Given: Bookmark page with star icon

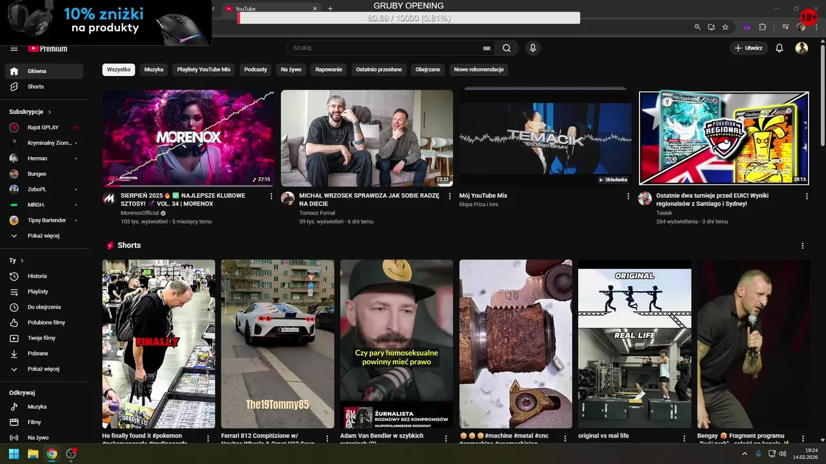Looking at the screenshot, I should 725,27.
